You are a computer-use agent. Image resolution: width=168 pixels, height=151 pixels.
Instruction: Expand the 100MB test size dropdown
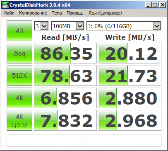(x=80, y=26)
